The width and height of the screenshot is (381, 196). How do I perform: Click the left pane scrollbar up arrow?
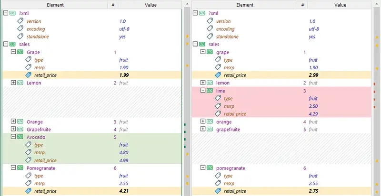pos(187,4)
